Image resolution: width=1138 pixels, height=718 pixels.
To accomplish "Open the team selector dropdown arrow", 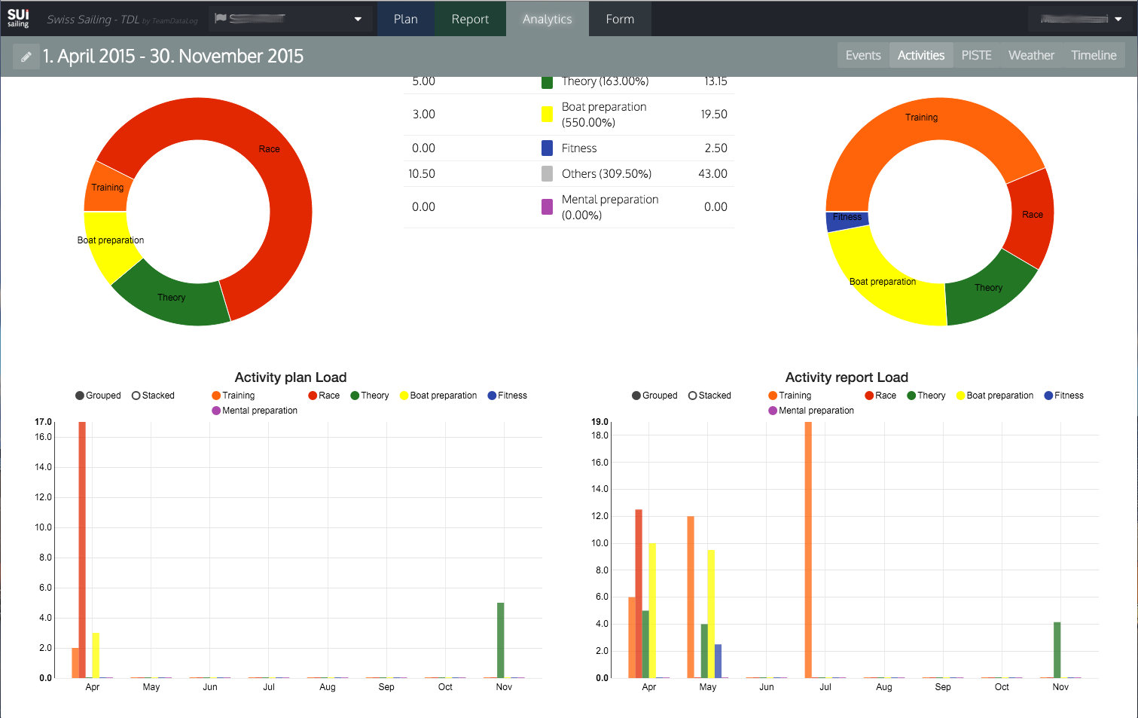I will [x=358, y=19].
